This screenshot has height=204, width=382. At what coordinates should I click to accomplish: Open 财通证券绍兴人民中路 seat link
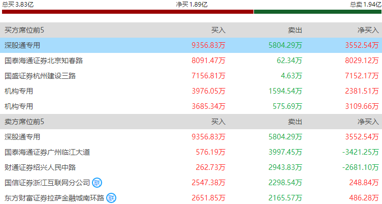point(40,167)
